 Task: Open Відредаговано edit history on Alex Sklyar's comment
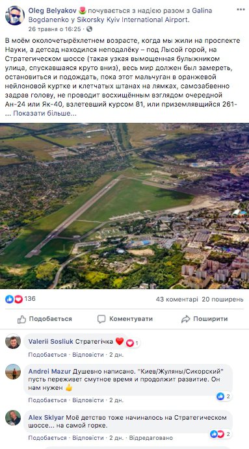(151, 438)
